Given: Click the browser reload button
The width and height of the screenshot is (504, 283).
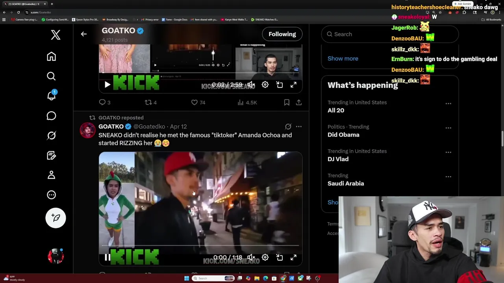Looking at the screenshot, I should pyautogui.click(x=18, y=12).
